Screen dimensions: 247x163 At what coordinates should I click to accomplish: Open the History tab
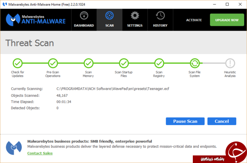tap(160, 20)
